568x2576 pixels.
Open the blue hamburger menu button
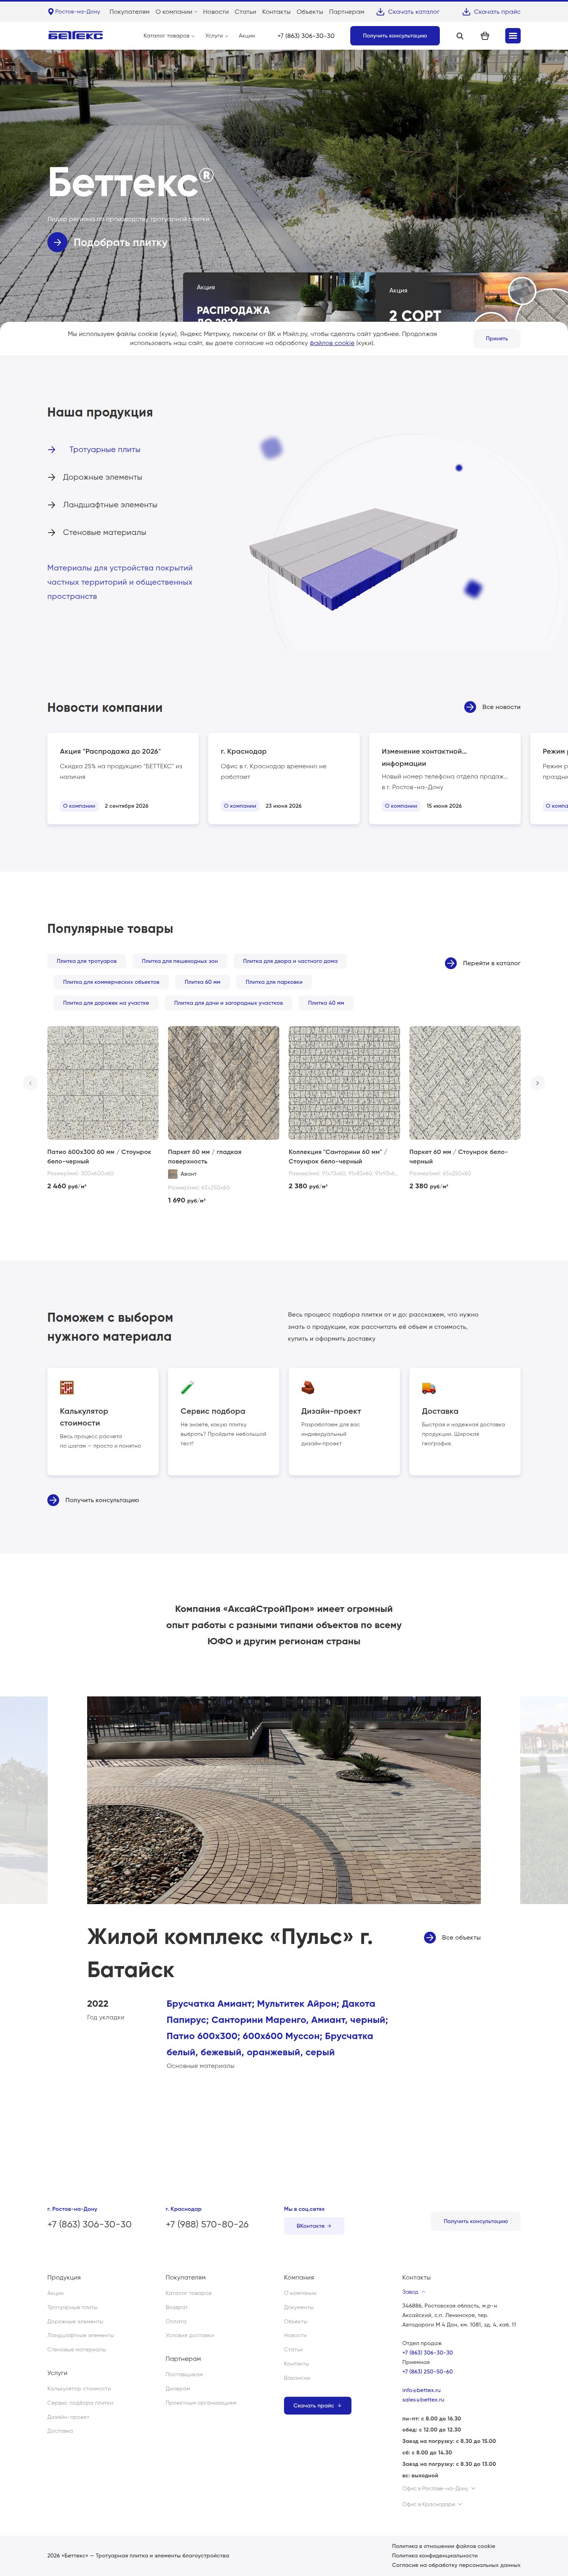click(x=513, y=36)
